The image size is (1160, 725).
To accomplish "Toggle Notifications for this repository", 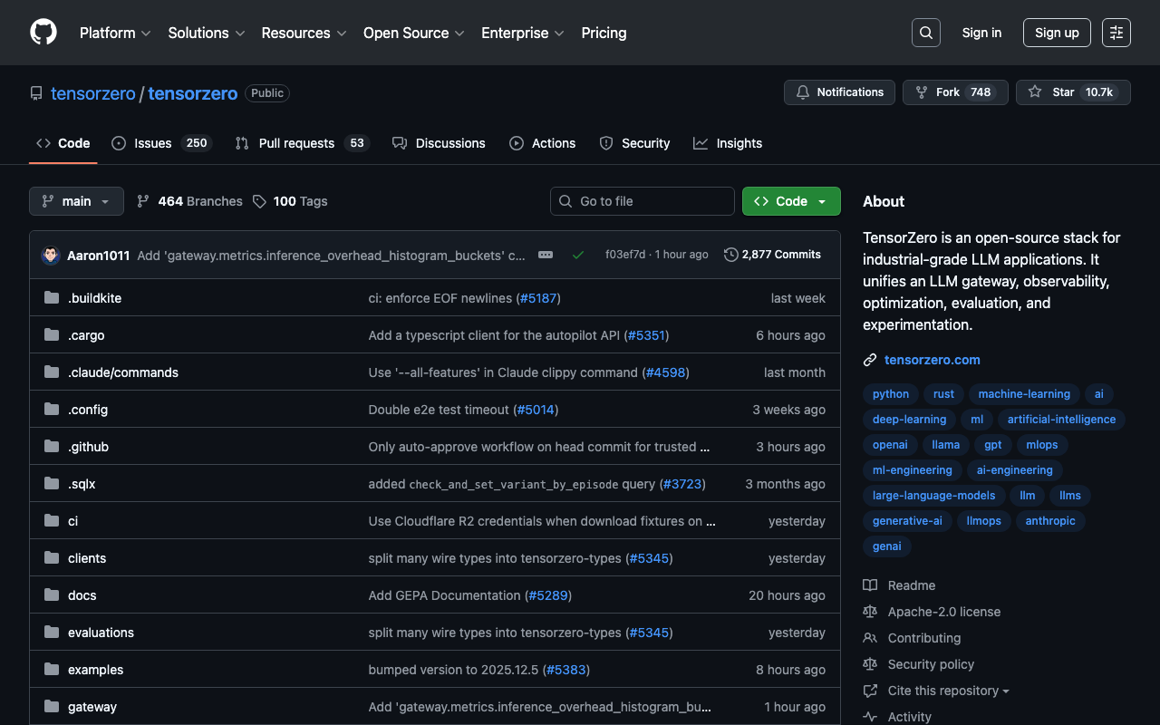I will (x=839, y=92).
